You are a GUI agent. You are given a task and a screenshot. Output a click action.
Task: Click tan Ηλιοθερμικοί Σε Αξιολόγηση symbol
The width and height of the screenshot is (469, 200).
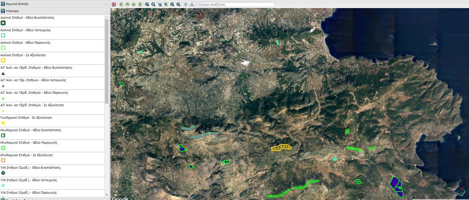pos(3,161)
